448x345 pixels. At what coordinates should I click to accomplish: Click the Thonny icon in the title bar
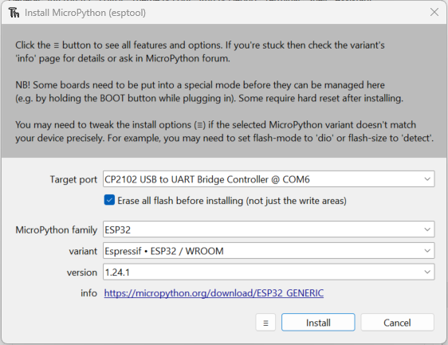click(x=14, y=13)
